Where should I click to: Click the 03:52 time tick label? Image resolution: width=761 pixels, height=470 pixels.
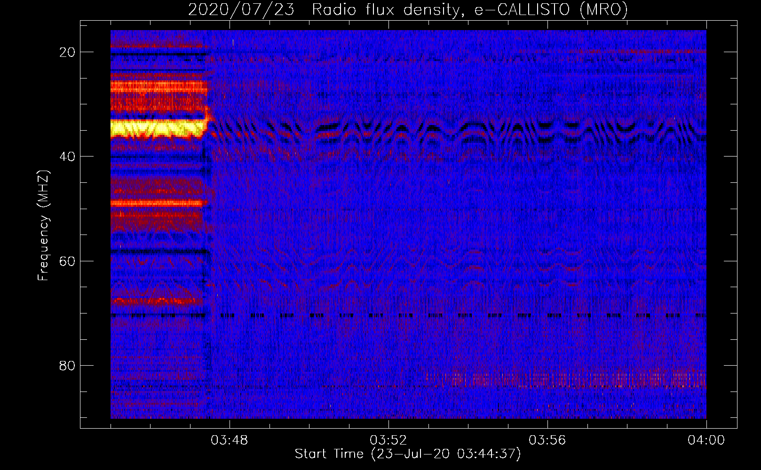click(x=388, y=440)
